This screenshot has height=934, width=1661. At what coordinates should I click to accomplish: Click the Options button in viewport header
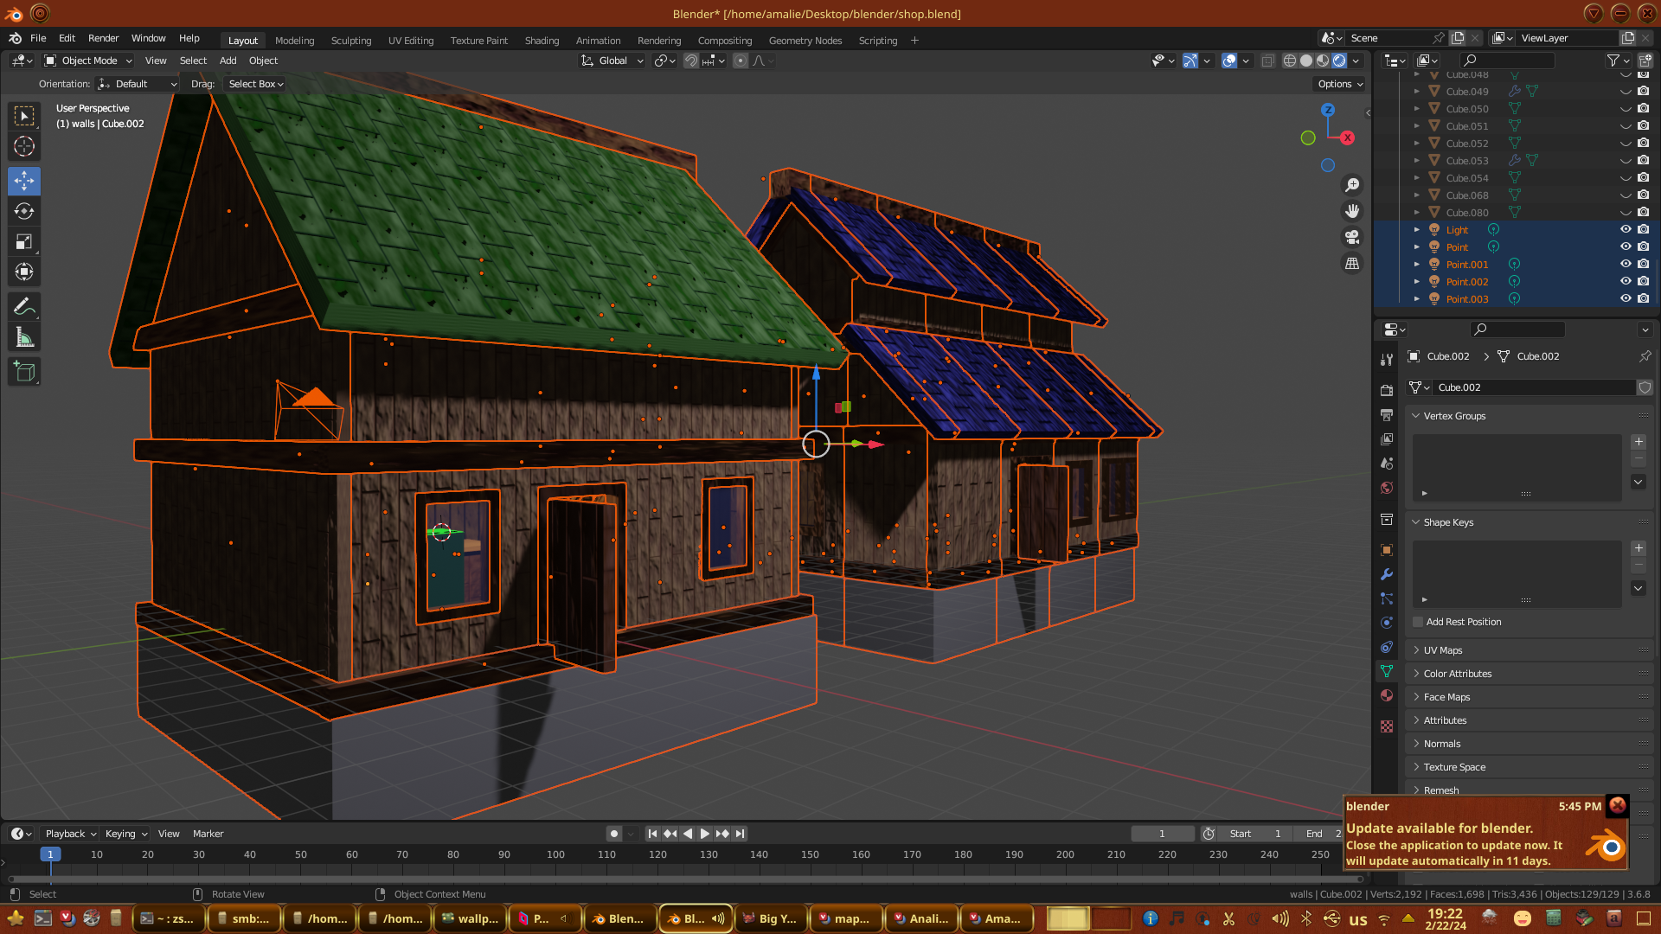1339,84
